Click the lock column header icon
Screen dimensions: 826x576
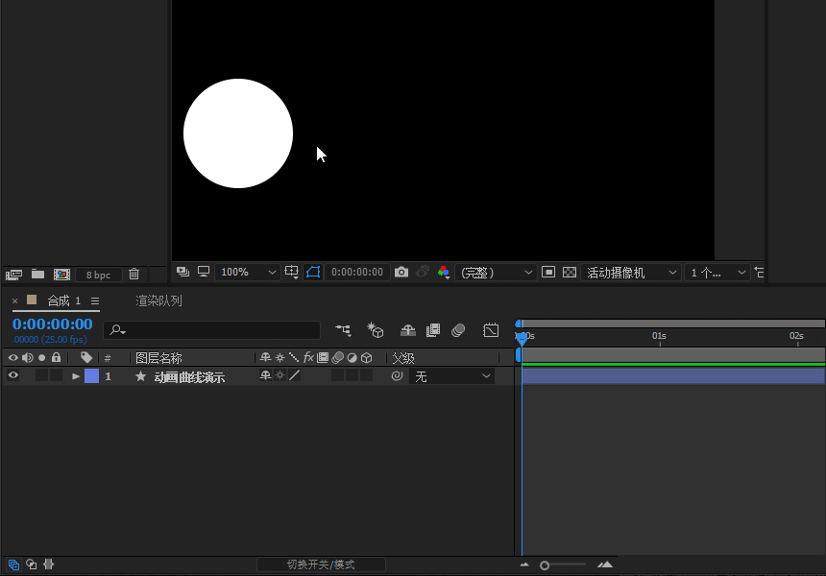point(56,357)
